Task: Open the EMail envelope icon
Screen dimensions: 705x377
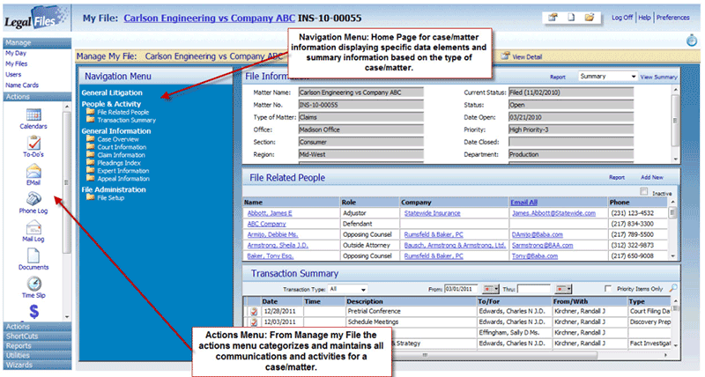Action: click(33, 171)
